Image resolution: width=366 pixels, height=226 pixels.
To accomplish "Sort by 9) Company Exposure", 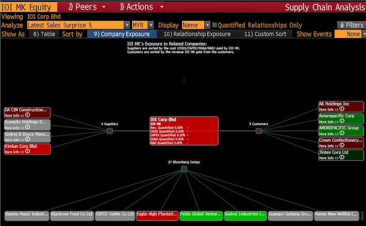I will pyautogui.click(x=122, y=34).
